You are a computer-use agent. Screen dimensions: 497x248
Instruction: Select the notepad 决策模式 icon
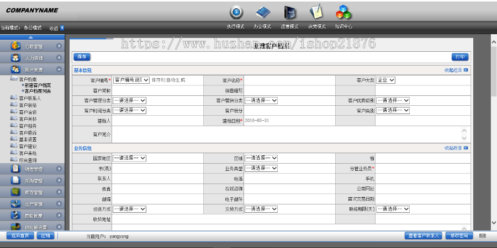tap(316, 12)
